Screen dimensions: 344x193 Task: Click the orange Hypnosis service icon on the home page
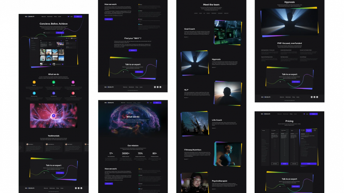pyautogui.click(x=34, y=82)
